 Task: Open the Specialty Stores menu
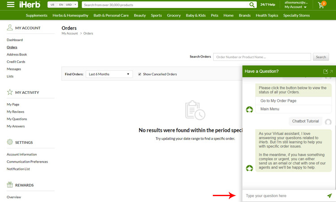pyautogui.click(x=297, y=15)
